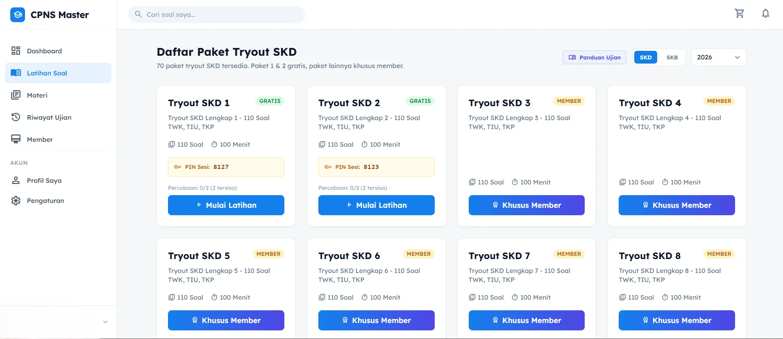Click "Tryout SKD Lengkap 7 - 110 Soal" description

(520, 271)
